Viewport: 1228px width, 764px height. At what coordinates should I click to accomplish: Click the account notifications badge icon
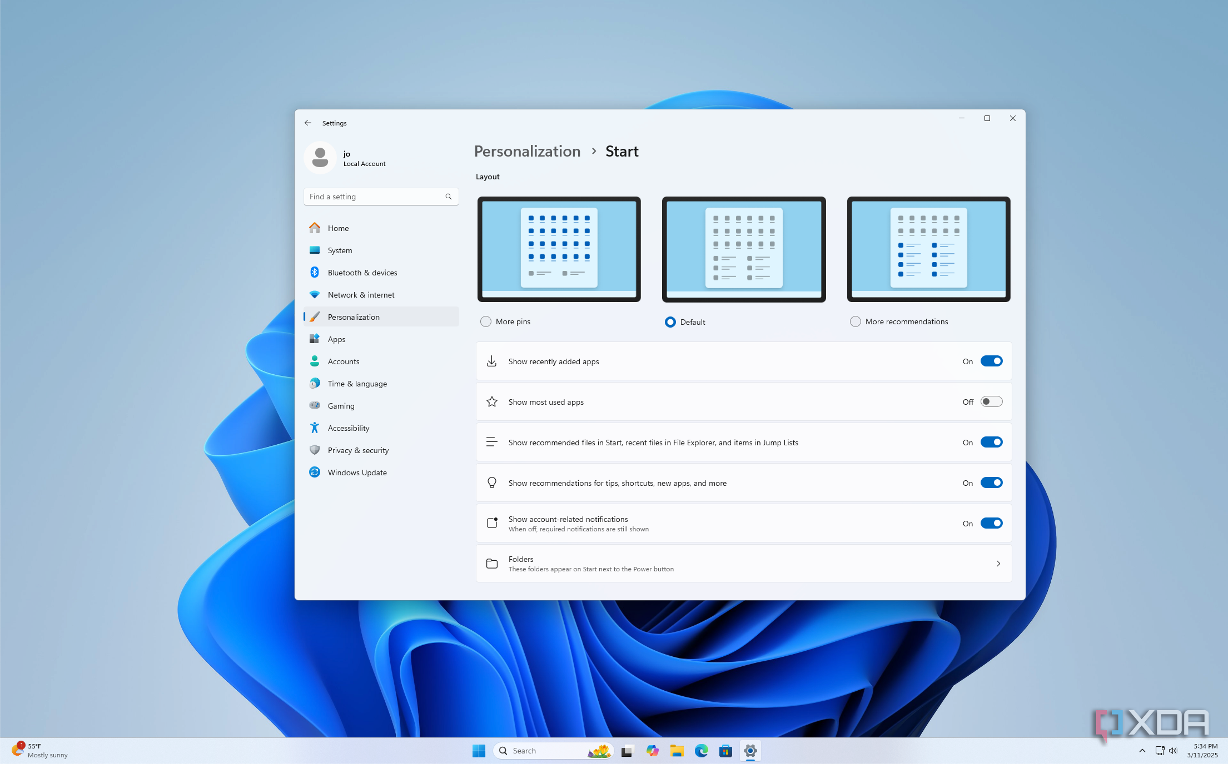click(492, 522)
